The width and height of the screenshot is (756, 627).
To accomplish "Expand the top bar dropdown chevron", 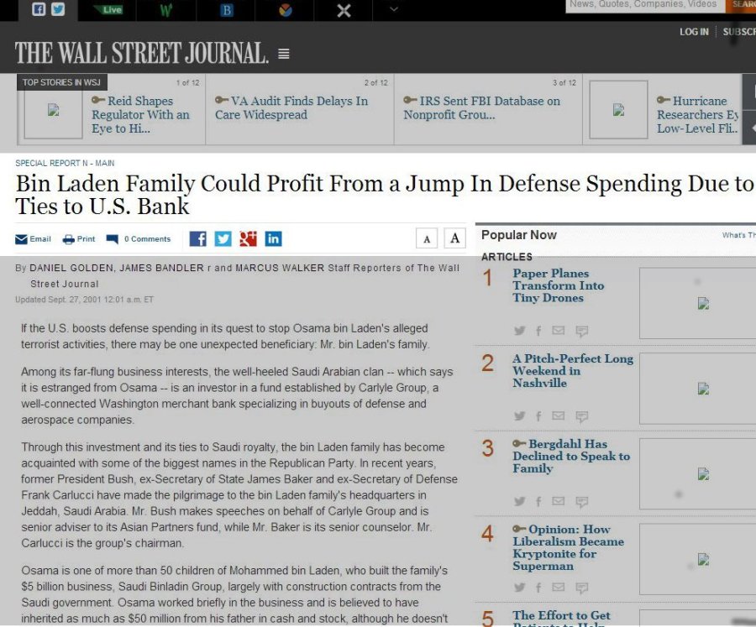I will click(x=394, y=9).
